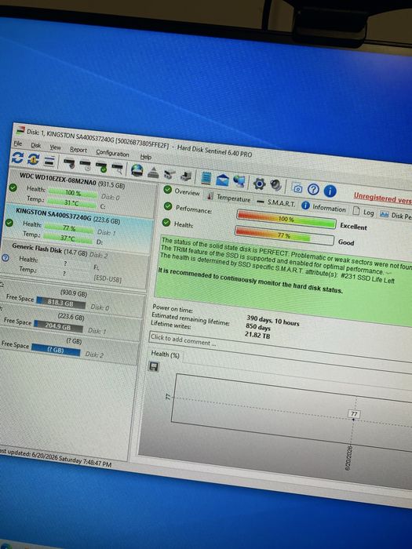
Task: Click the '21.82 TB' lifetime writes value
Action: [x=257, y=335]
